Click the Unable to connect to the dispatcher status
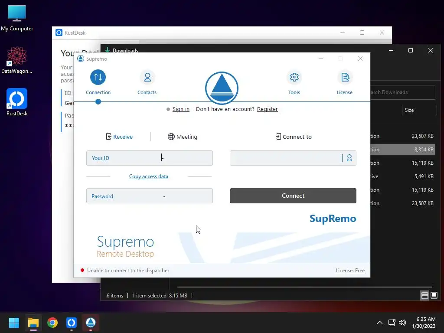The height and width of the screenshot is (333, 444). 125,271
